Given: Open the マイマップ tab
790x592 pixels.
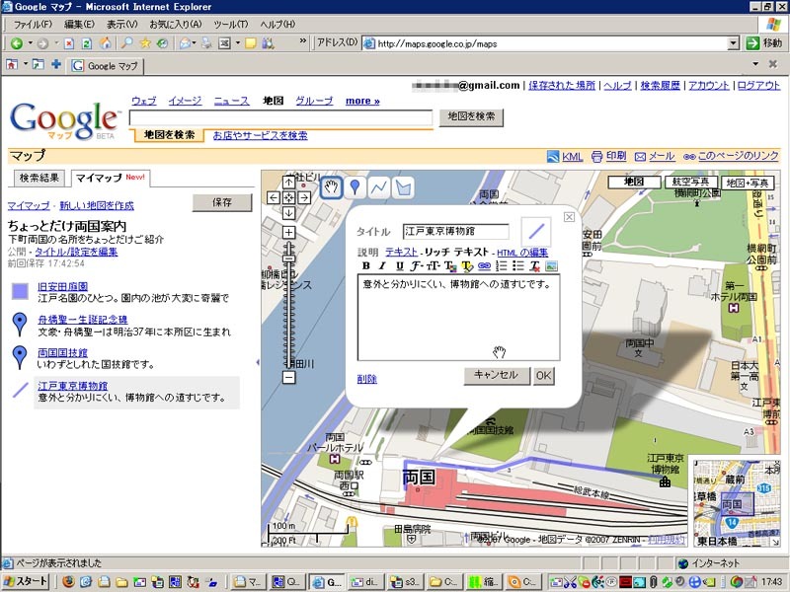Looking at the screenshot, I should (x=111, y=178).
